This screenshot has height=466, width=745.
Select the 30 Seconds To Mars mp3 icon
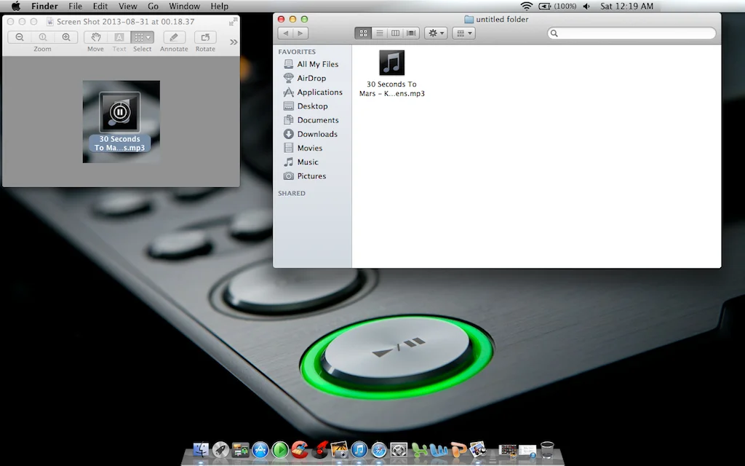click(391, 63)
